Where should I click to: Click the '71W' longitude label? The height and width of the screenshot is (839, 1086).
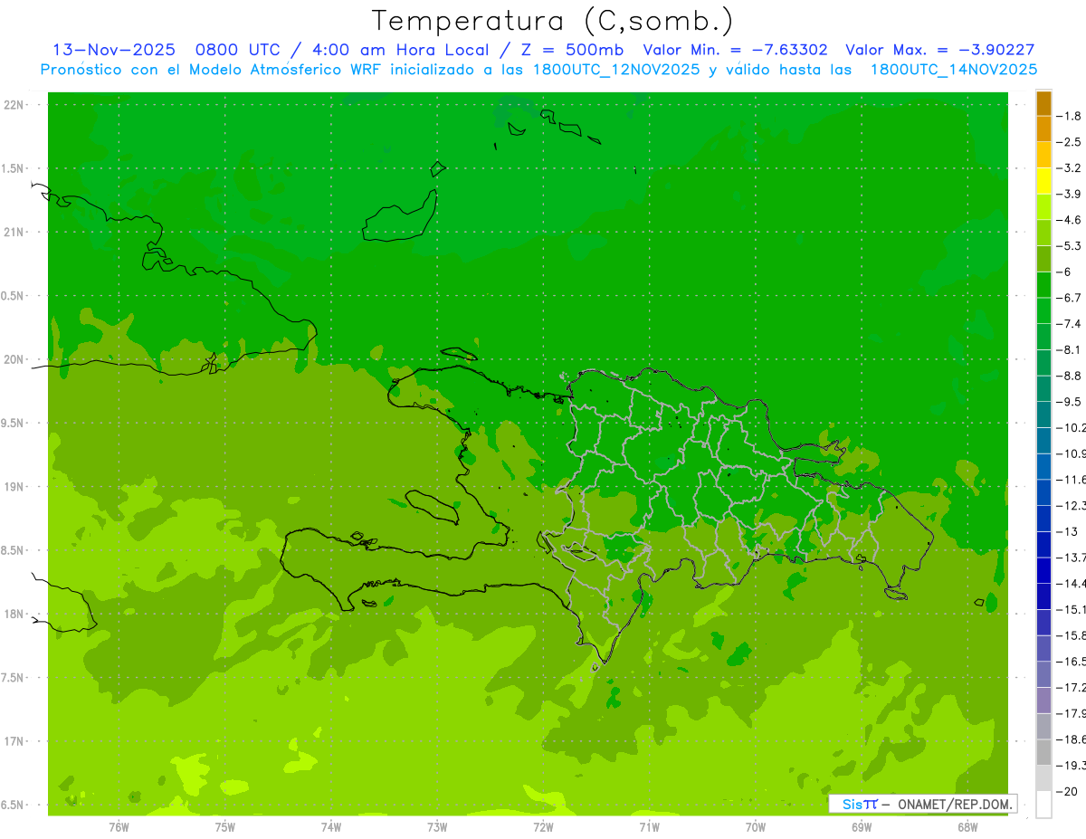point(649,827)
